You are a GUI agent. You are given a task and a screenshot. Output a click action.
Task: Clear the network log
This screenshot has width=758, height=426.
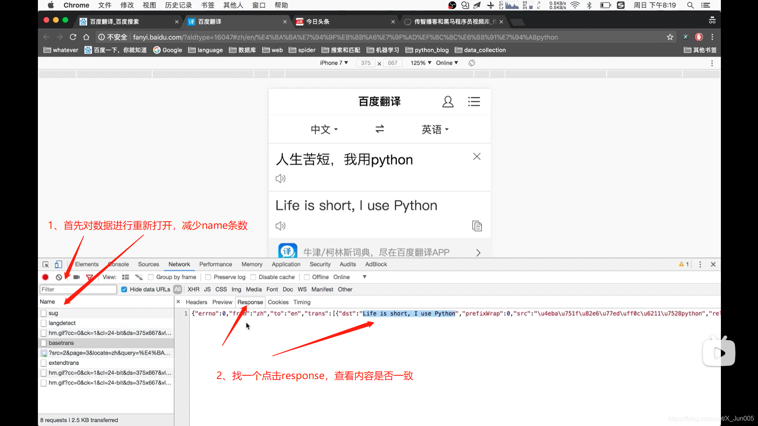coord(59,277)
